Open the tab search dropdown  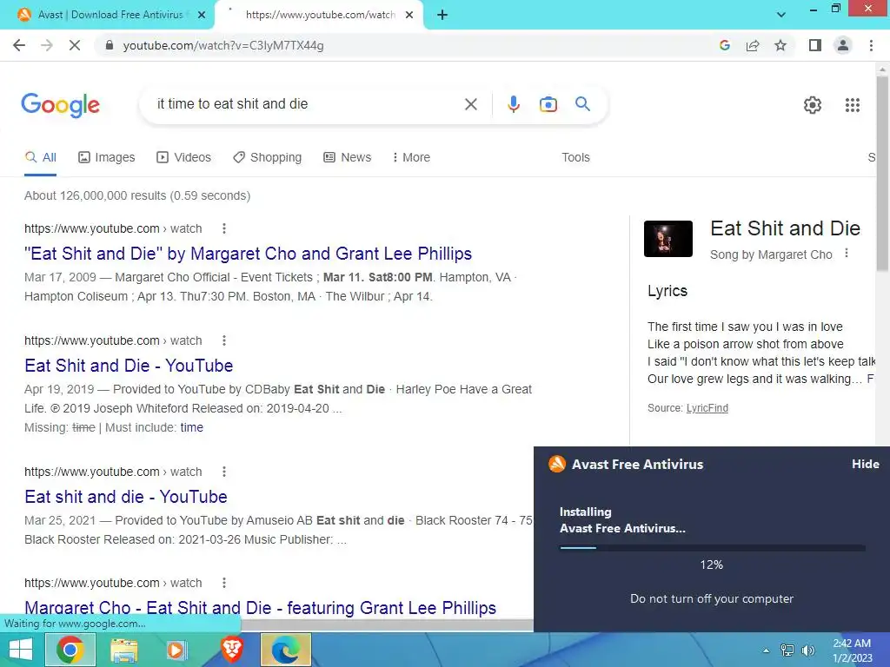(x=781, y=15)
